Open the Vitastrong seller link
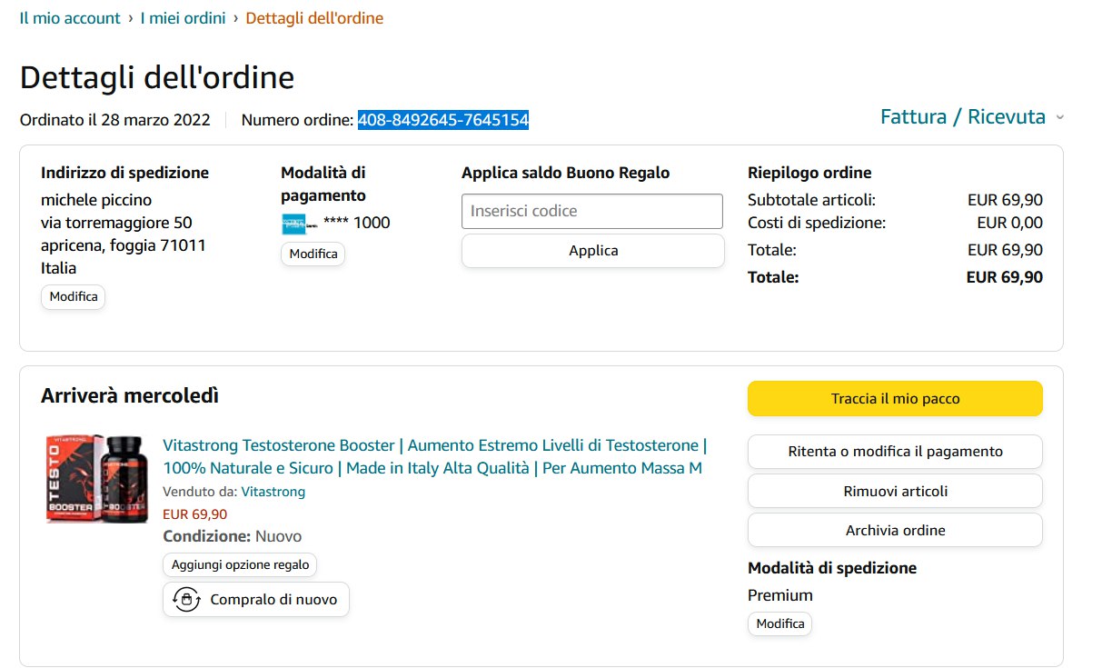1102x668 pixels. pyautogui.click(x=273, y=492)
